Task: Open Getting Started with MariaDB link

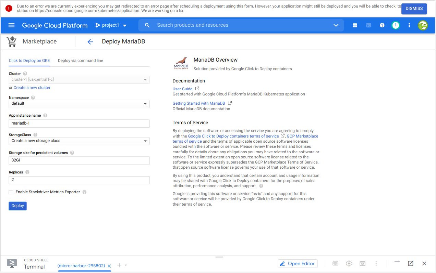Action: 199,103
